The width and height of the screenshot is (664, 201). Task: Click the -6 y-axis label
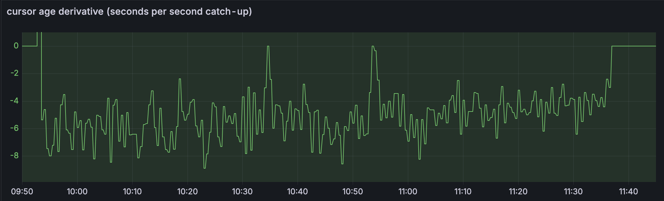click(14, 128)
